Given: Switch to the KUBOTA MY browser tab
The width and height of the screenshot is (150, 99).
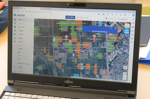Looking at the screenshot, I should pos(50,9).
